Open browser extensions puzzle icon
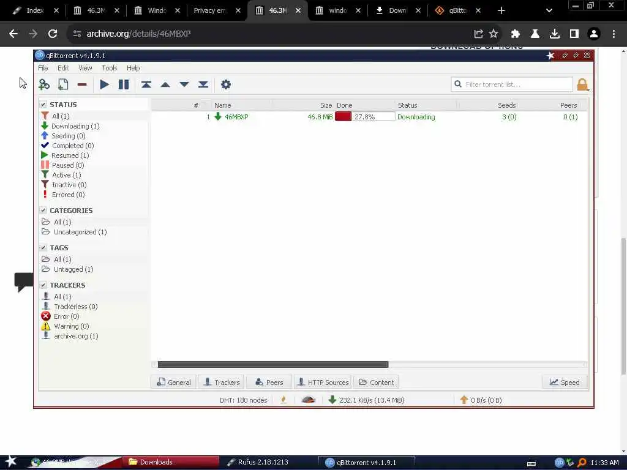This screenshot has width=627, height=470. coord(515,34)
